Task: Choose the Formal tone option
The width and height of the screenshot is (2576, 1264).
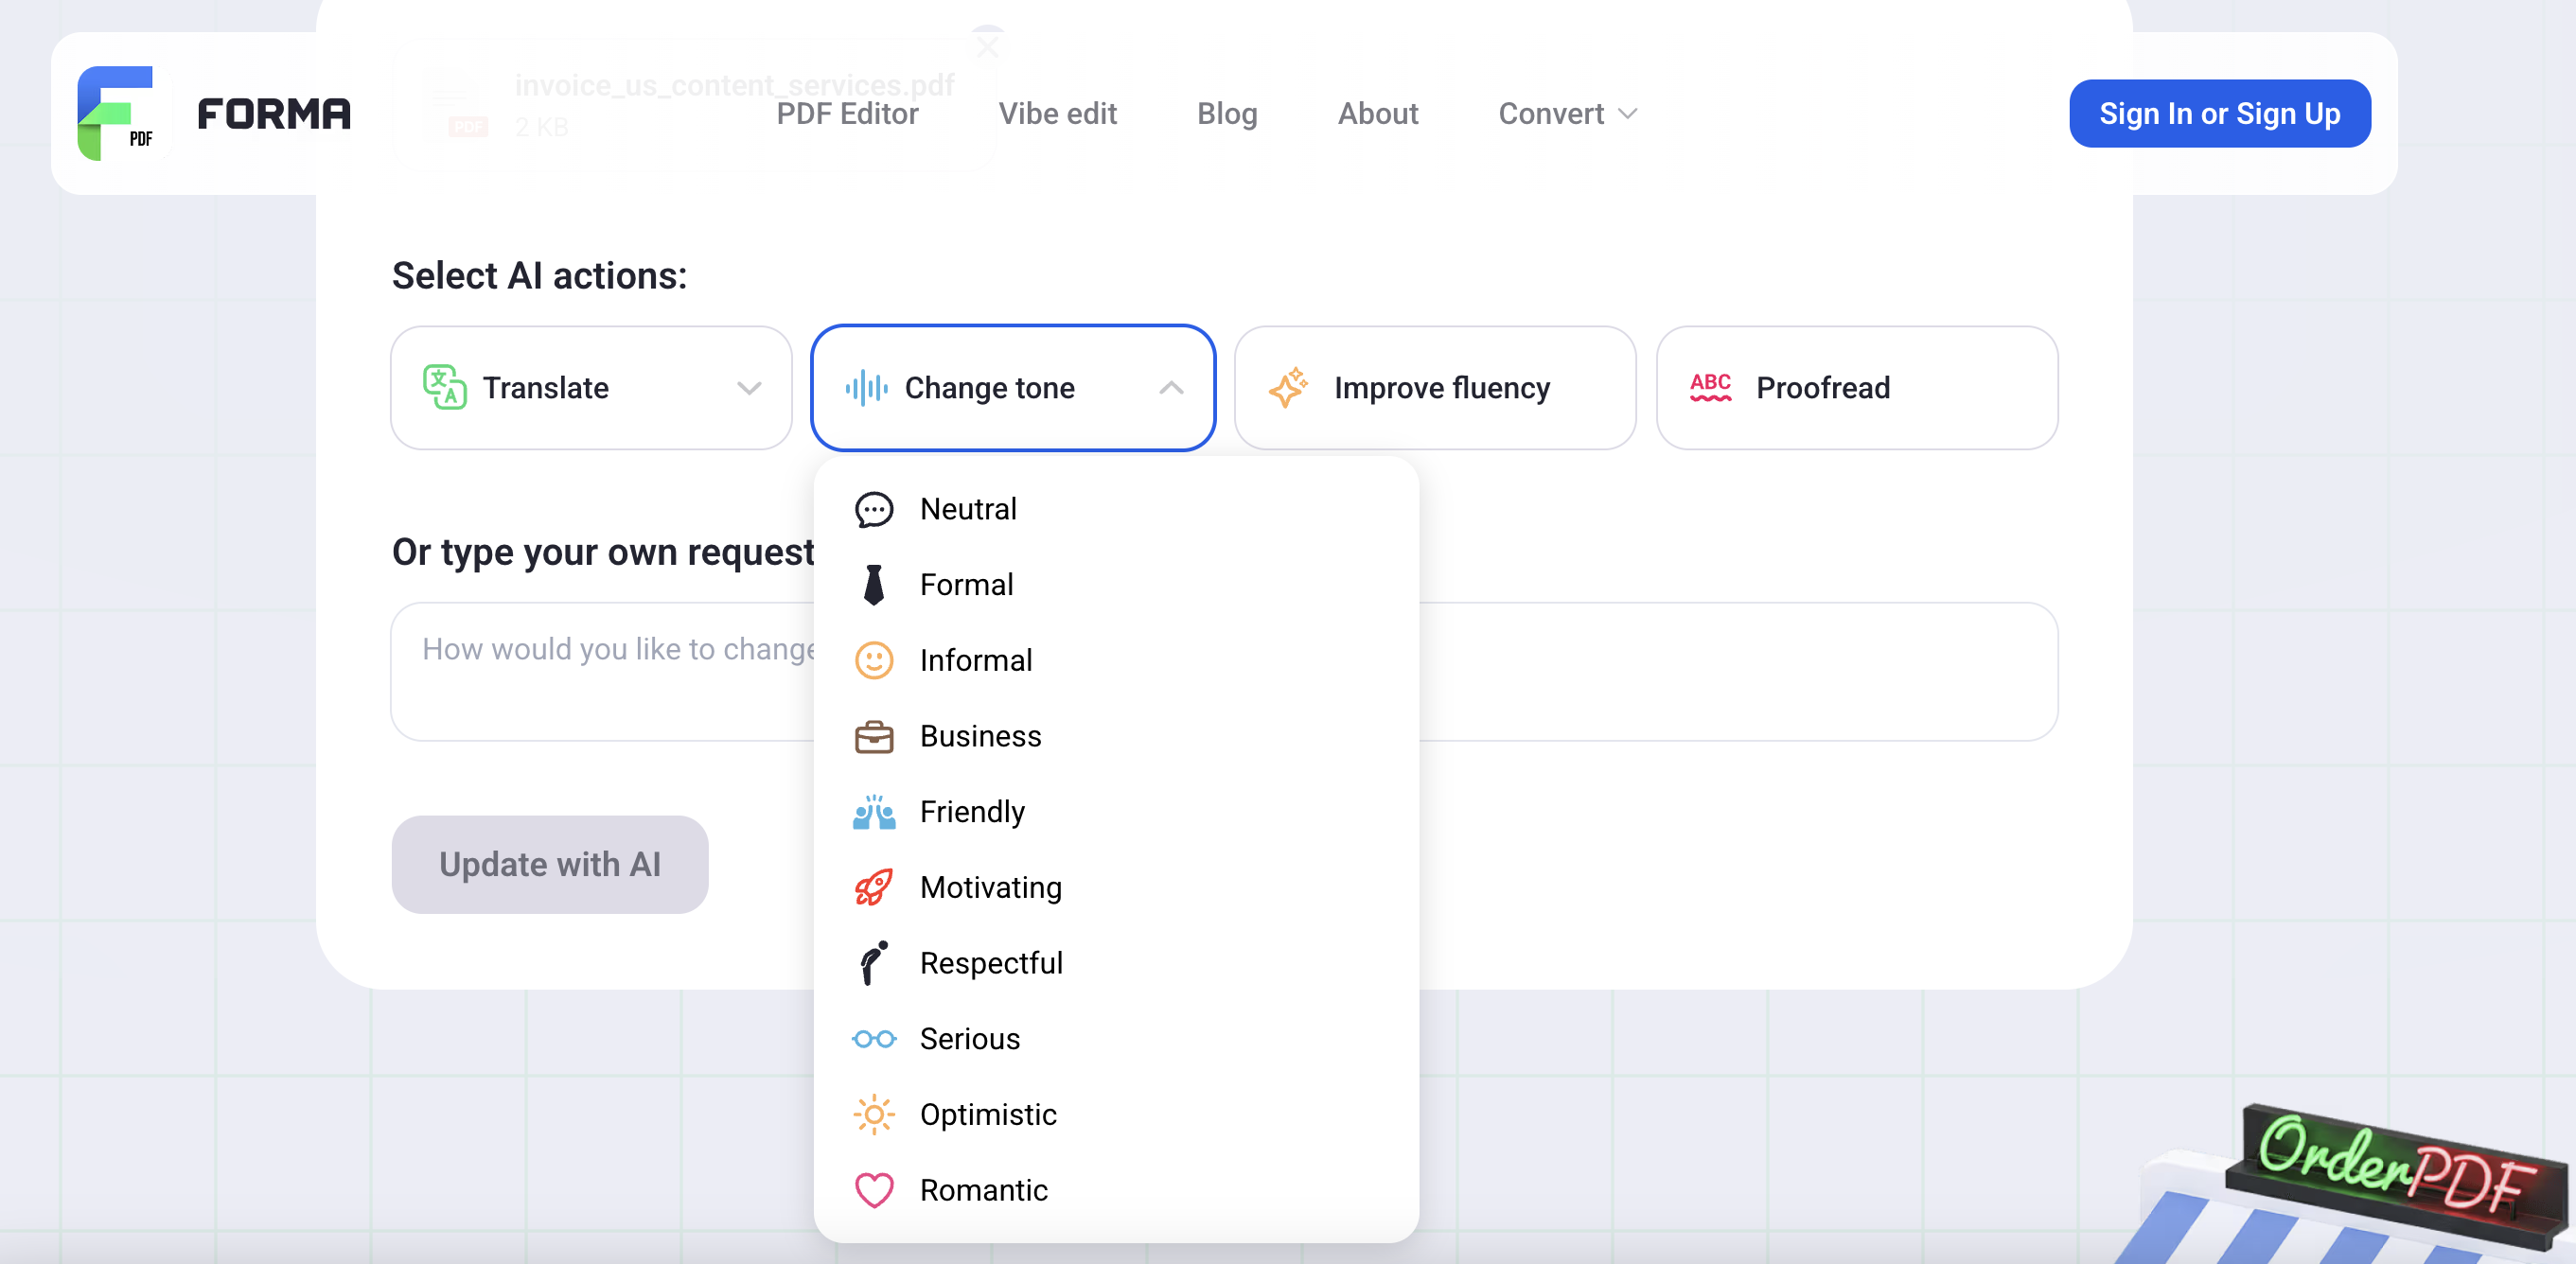Action: point(1116,585)
